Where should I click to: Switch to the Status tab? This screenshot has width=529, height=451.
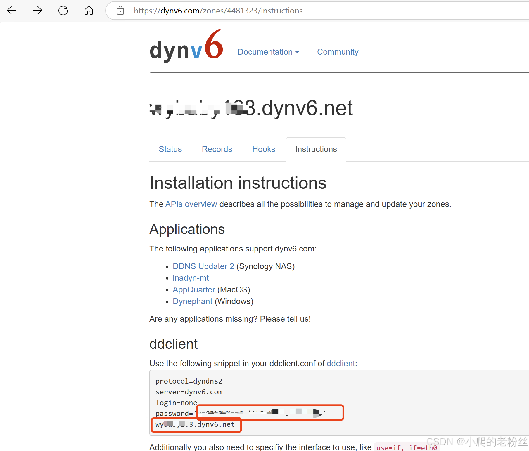coord(170,149)
